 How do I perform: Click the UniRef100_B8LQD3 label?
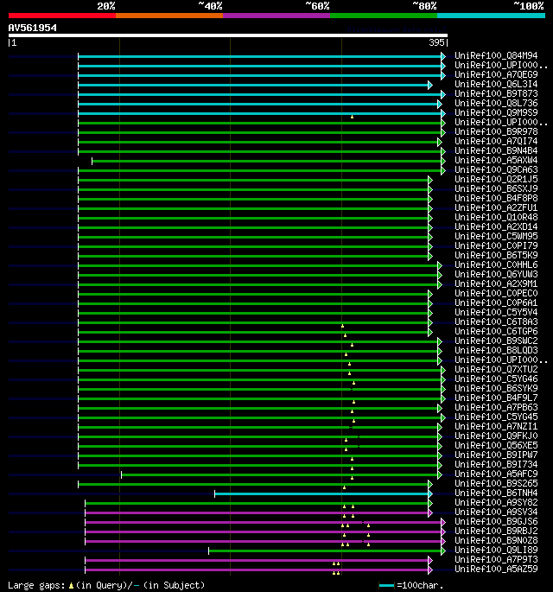click(x=496, y=350)
